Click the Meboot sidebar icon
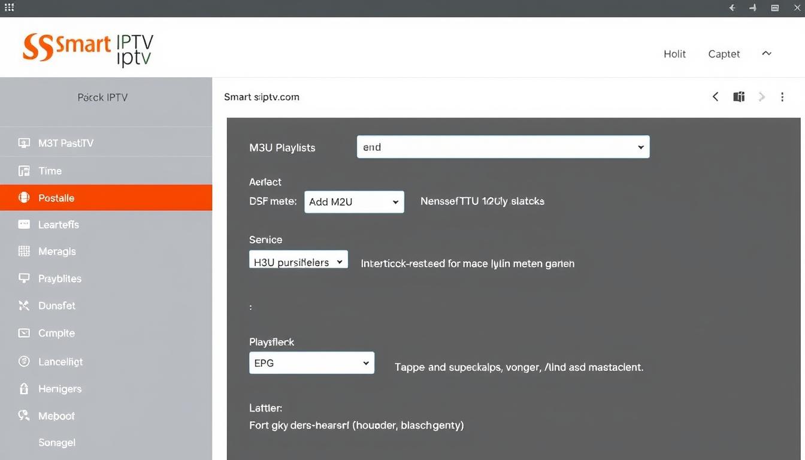The image size is (805, 460). 24,415
